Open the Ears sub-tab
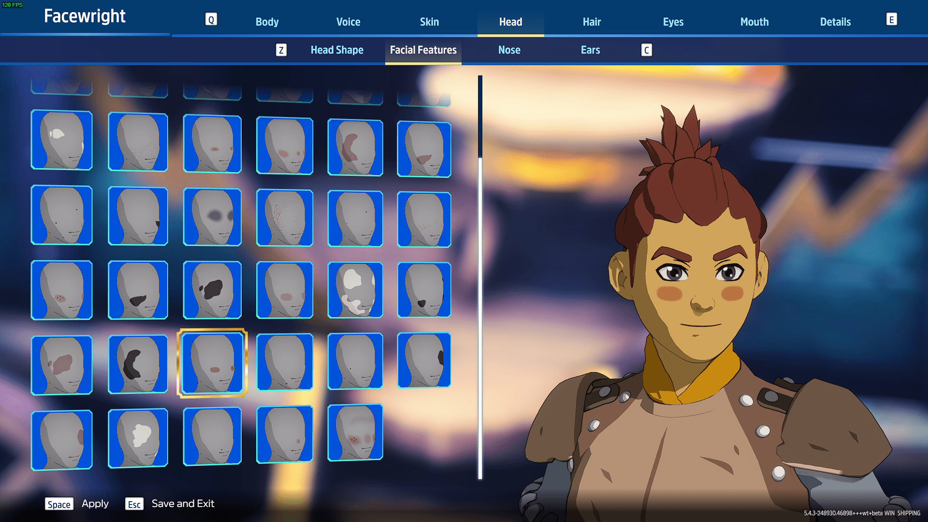Screen dimensions: 928x522 point(590,50)
